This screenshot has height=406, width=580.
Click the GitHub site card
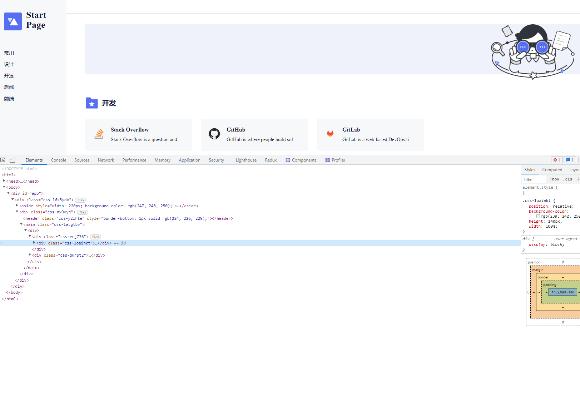coord(254,135)
